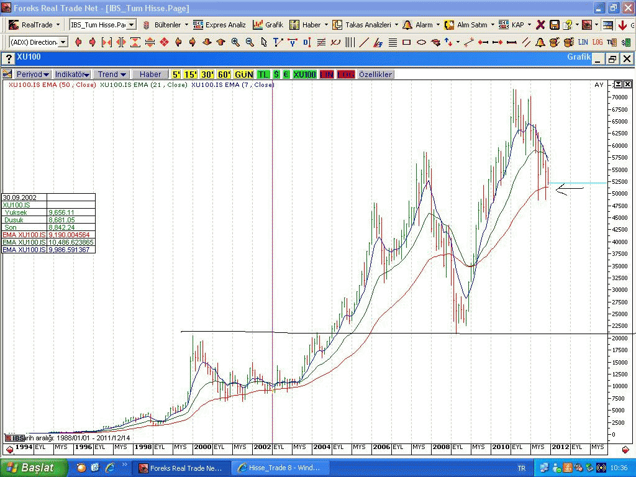Click the red LOG button in chart bar
The width and height of the screenshot is (636, 477).
tap(346, 75)
